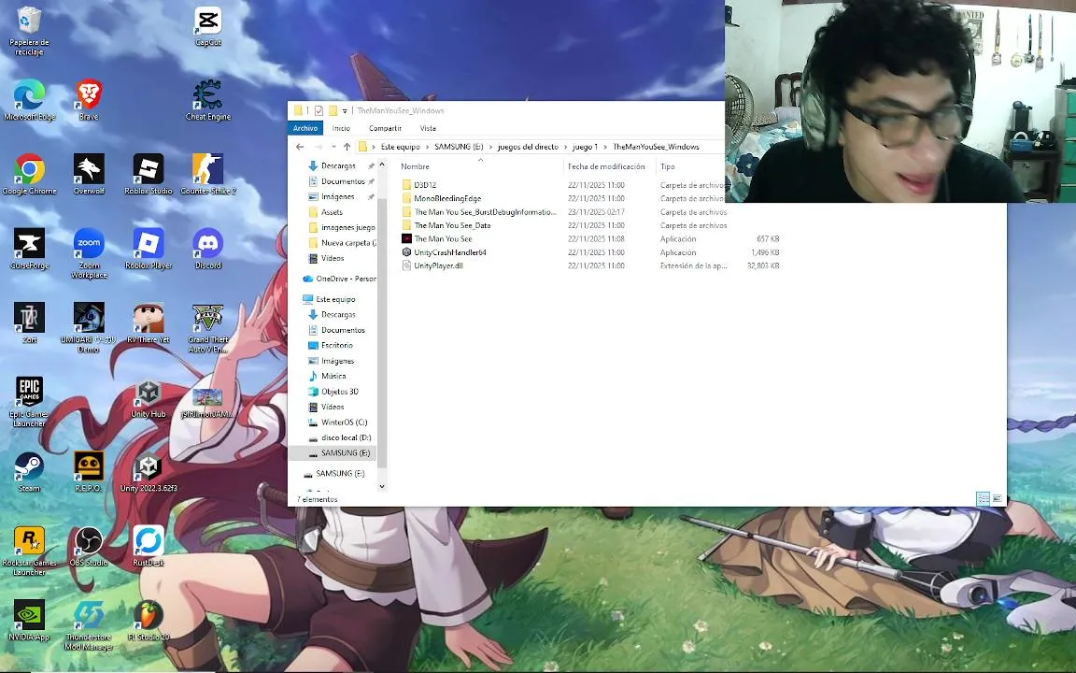Select the Brave browser desktop icon
The height and width of the screenshot is (673, 1076).
coord(89,100)
